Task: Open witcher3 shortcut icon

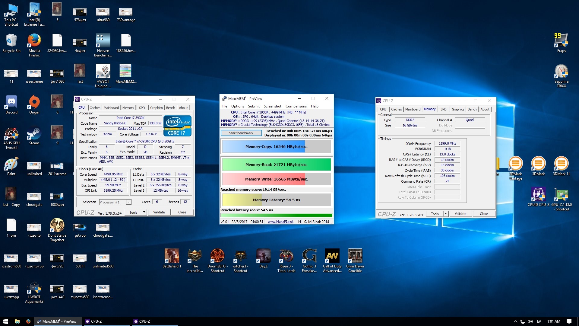Action: click(x=240, y=260)
